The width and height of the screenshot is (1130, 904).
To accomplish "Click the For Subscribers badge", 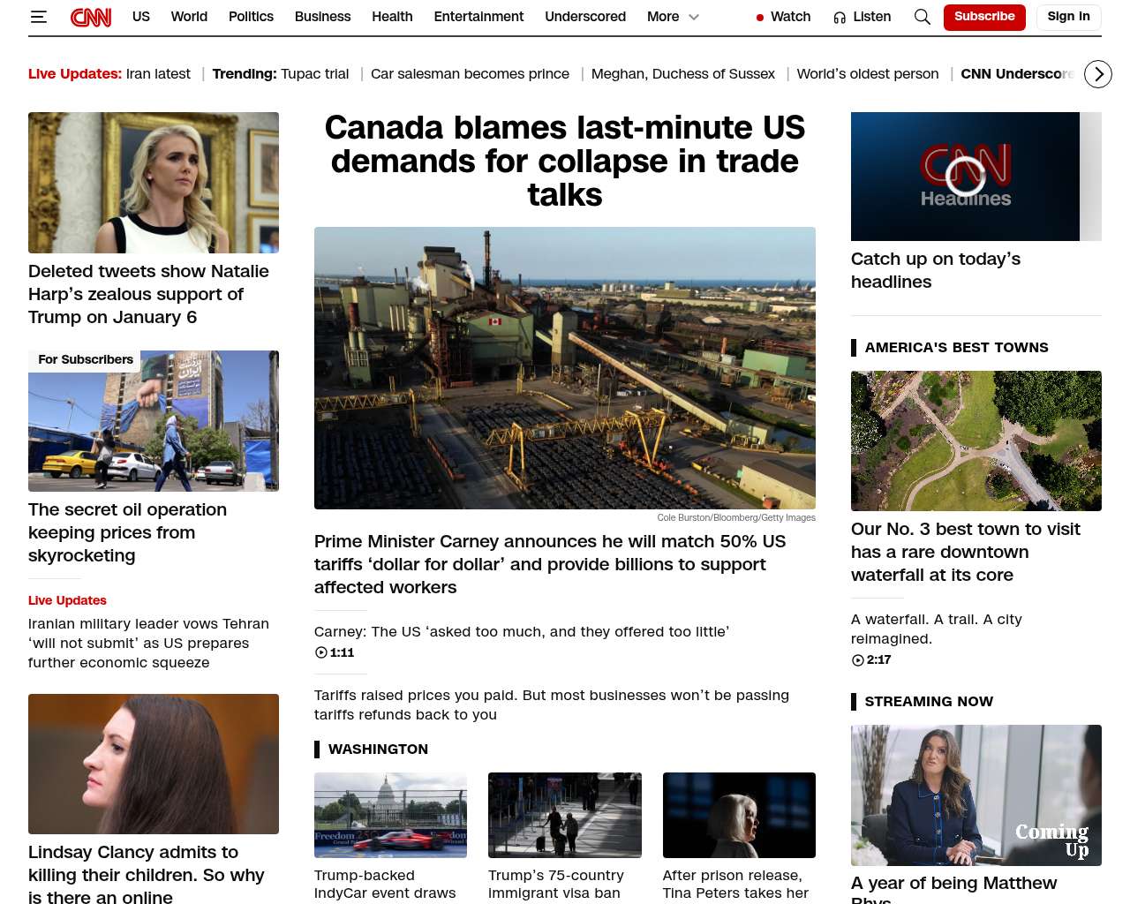I will 86,359.
